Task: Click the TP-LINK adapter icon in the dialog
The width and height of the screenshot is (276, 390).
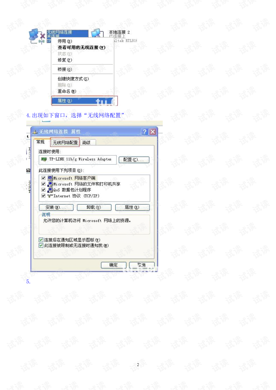Action: pyautogui.click(x=45, y=160)
